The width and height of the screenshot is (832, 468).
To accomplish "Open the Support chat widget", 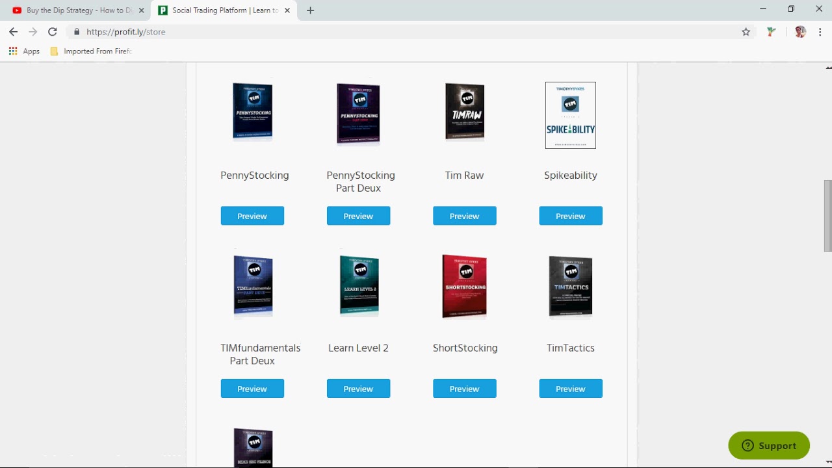I will [x=769, y=445].
